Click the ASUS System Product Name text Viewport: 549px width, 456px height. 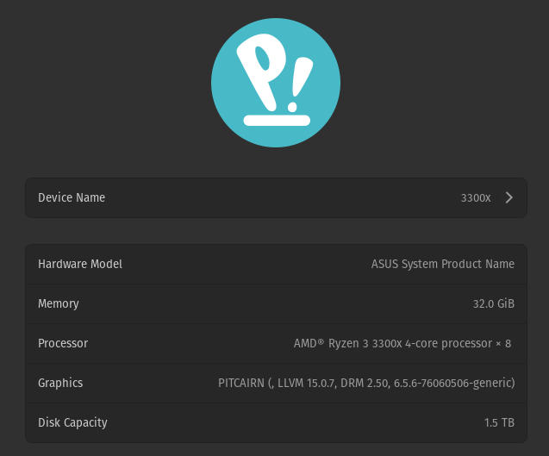pyautogui.click(x=442, y=264)
